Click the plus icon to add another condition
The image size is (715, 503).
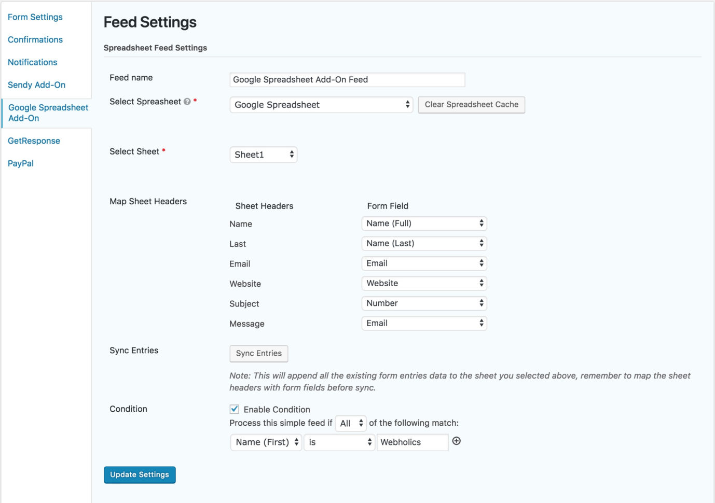[x=456, y=441]
